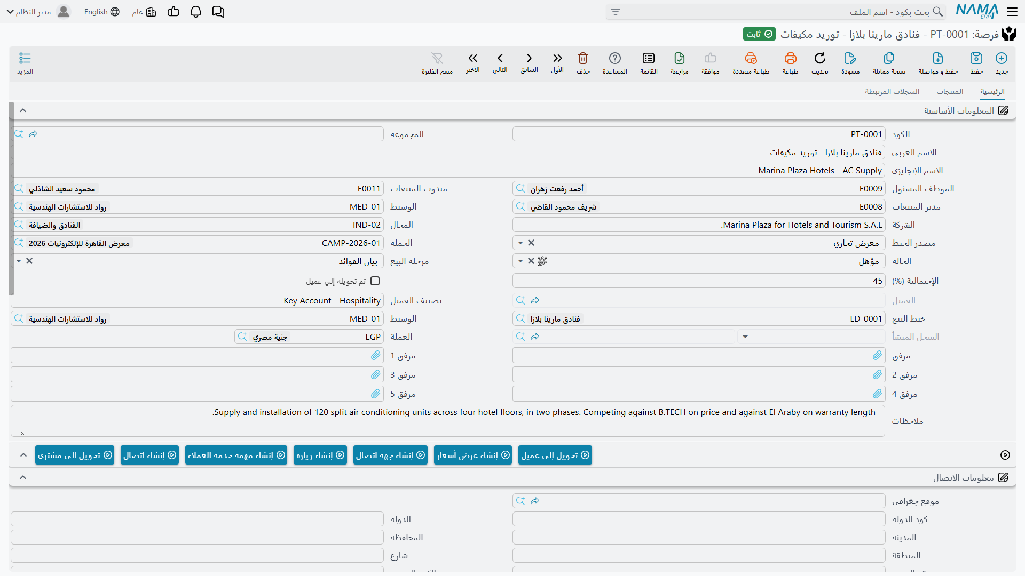Screen dimensions: 1025x576
Task: Clear the مرحلة البيع selection
Action: tap(29, 261)
